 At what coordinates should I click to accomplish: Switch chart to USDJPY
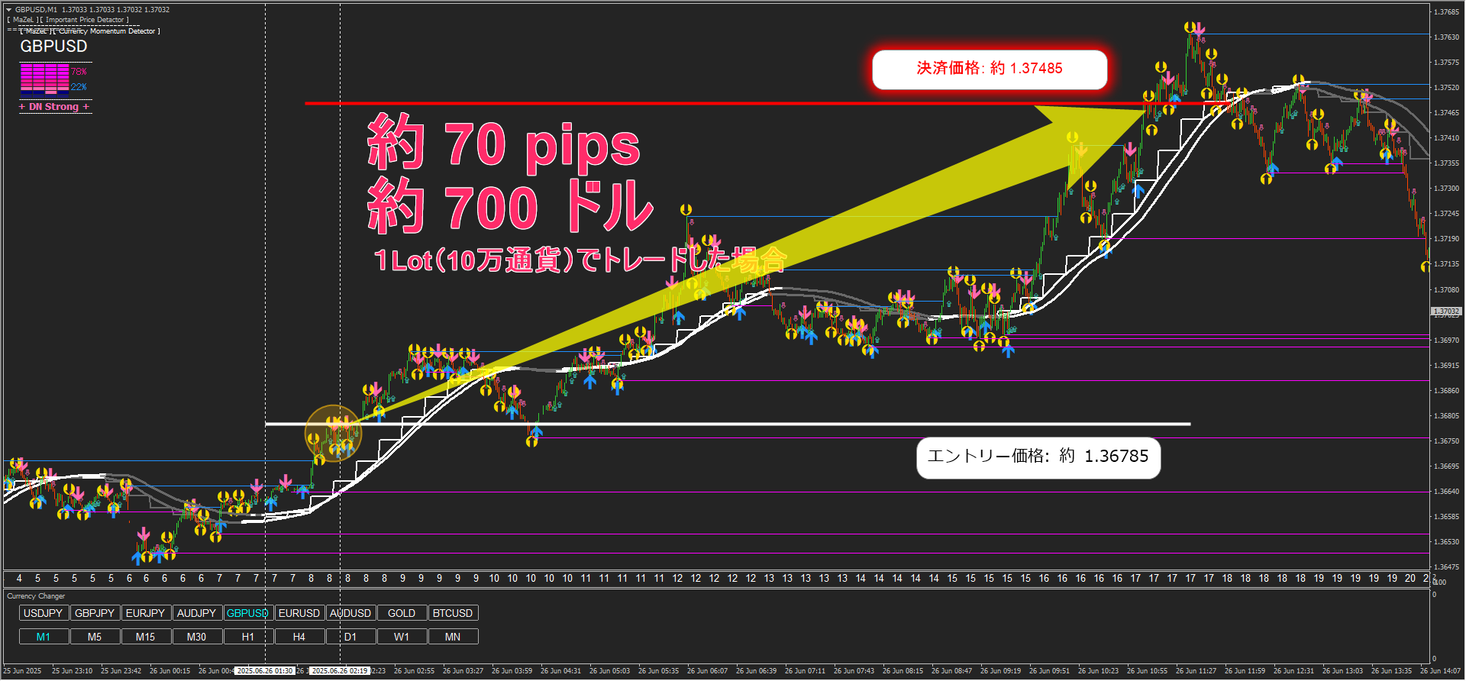[44, 613]
